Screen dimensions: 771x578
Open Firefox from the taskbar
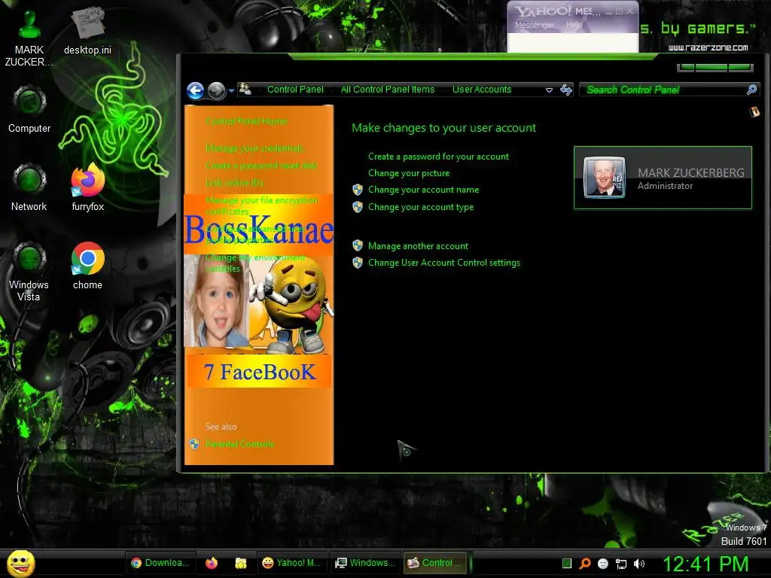(x=212, y=563)
